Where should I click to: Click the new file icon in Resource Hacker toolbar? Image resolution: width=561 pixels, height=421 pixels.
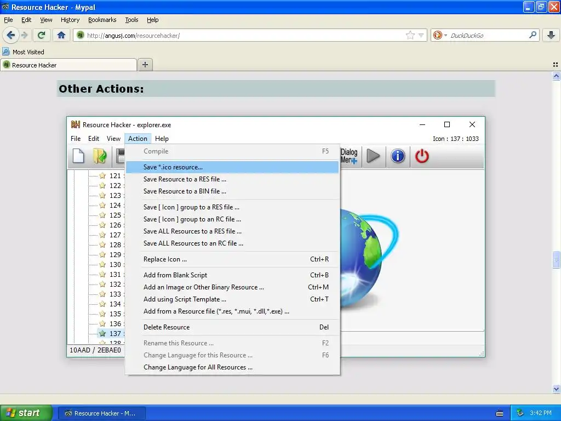tap(78, 156)
